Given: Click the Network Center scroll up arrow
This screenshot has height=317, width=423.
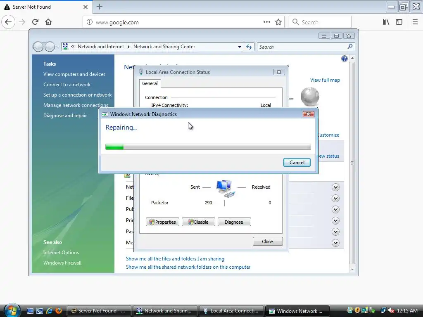Looking at the screenshot, I should 352,58.
